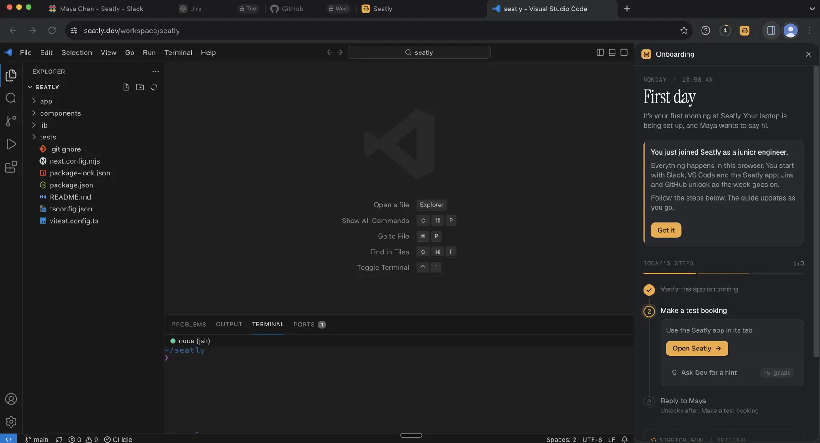Click Spaces: 2 in status bar
Viewport: 820px width, 443px height.
click(561, 439)
